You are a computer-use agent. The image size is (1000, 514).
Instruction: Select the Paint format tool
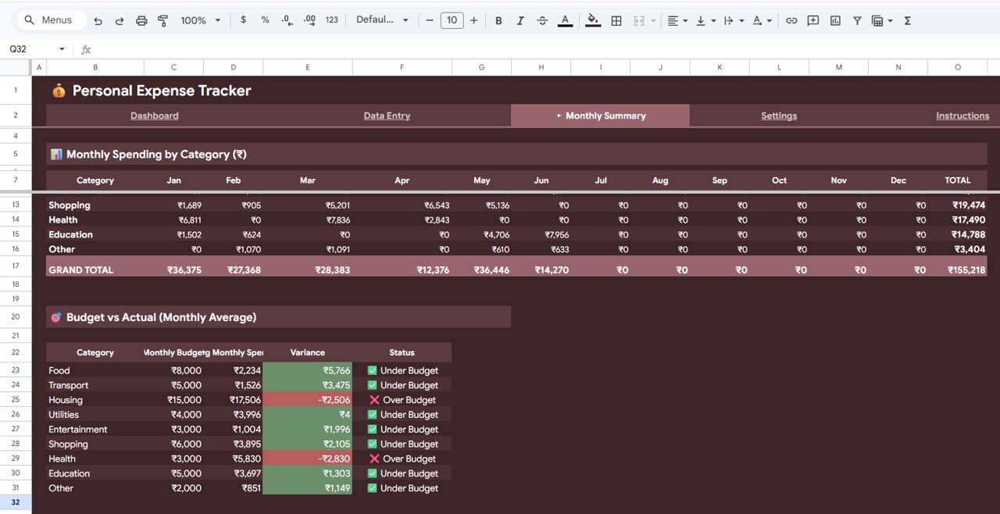162,20
